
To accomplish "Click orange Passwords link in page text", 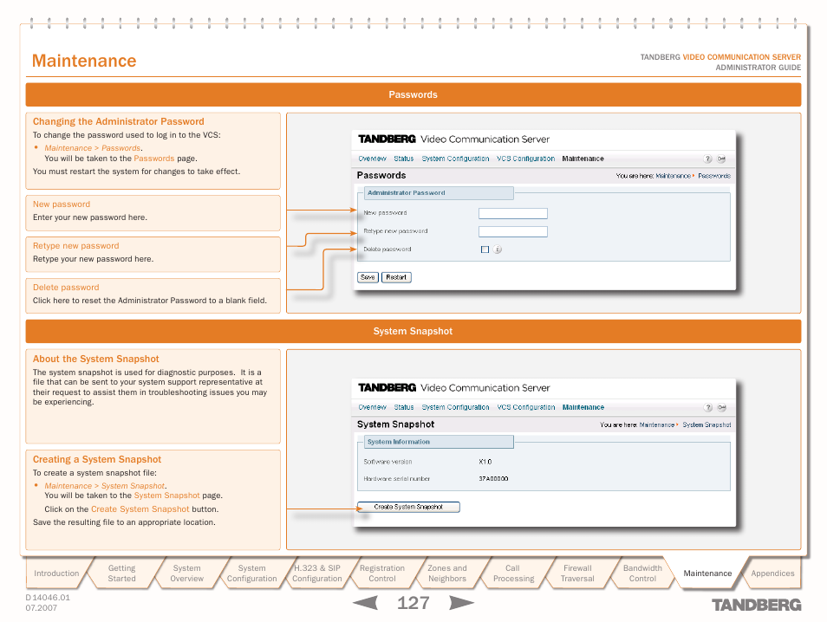I will pos(154,159).
